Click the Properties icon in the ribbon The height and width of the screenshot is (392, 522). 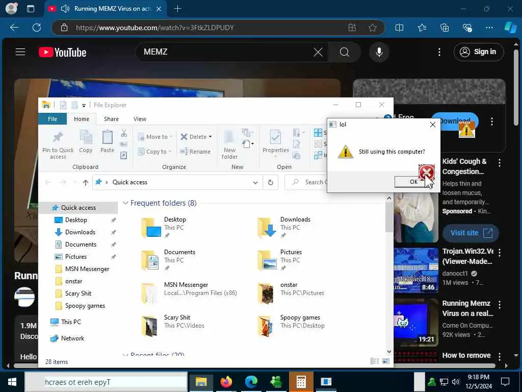(x=275, y=137)
